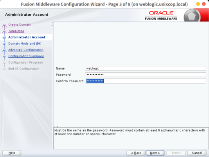Click the Name field containing weblogic
Screen dimensions: 209x157
(146, 68)
